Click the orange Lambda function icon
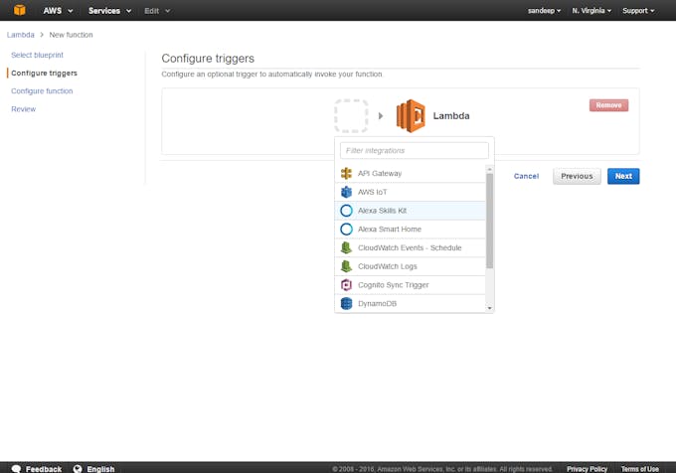The width and height of the screenshot is (676, 473). [x=411, y=116]
